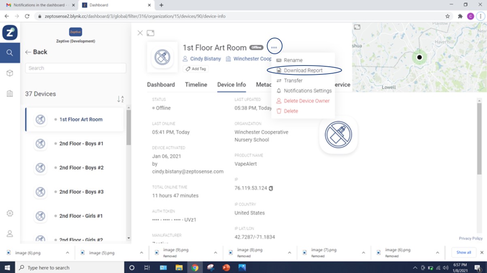Expand options for image (5).png download

[141, 253]
